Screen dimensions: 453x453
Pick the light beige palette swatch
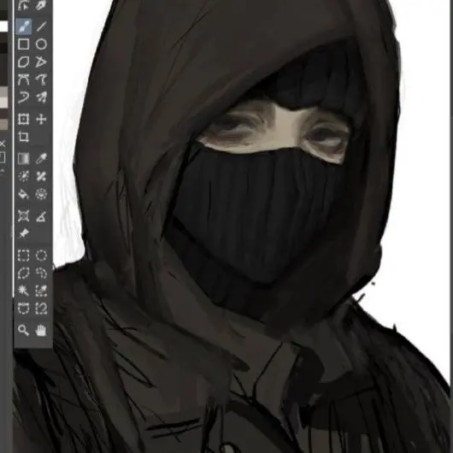pos(3,103)
